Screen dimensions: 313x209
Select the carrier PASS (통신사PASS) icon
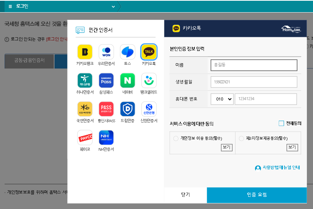point(106,109)
